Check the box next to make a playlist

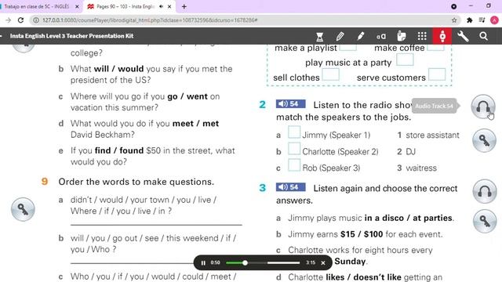point(348,47)
